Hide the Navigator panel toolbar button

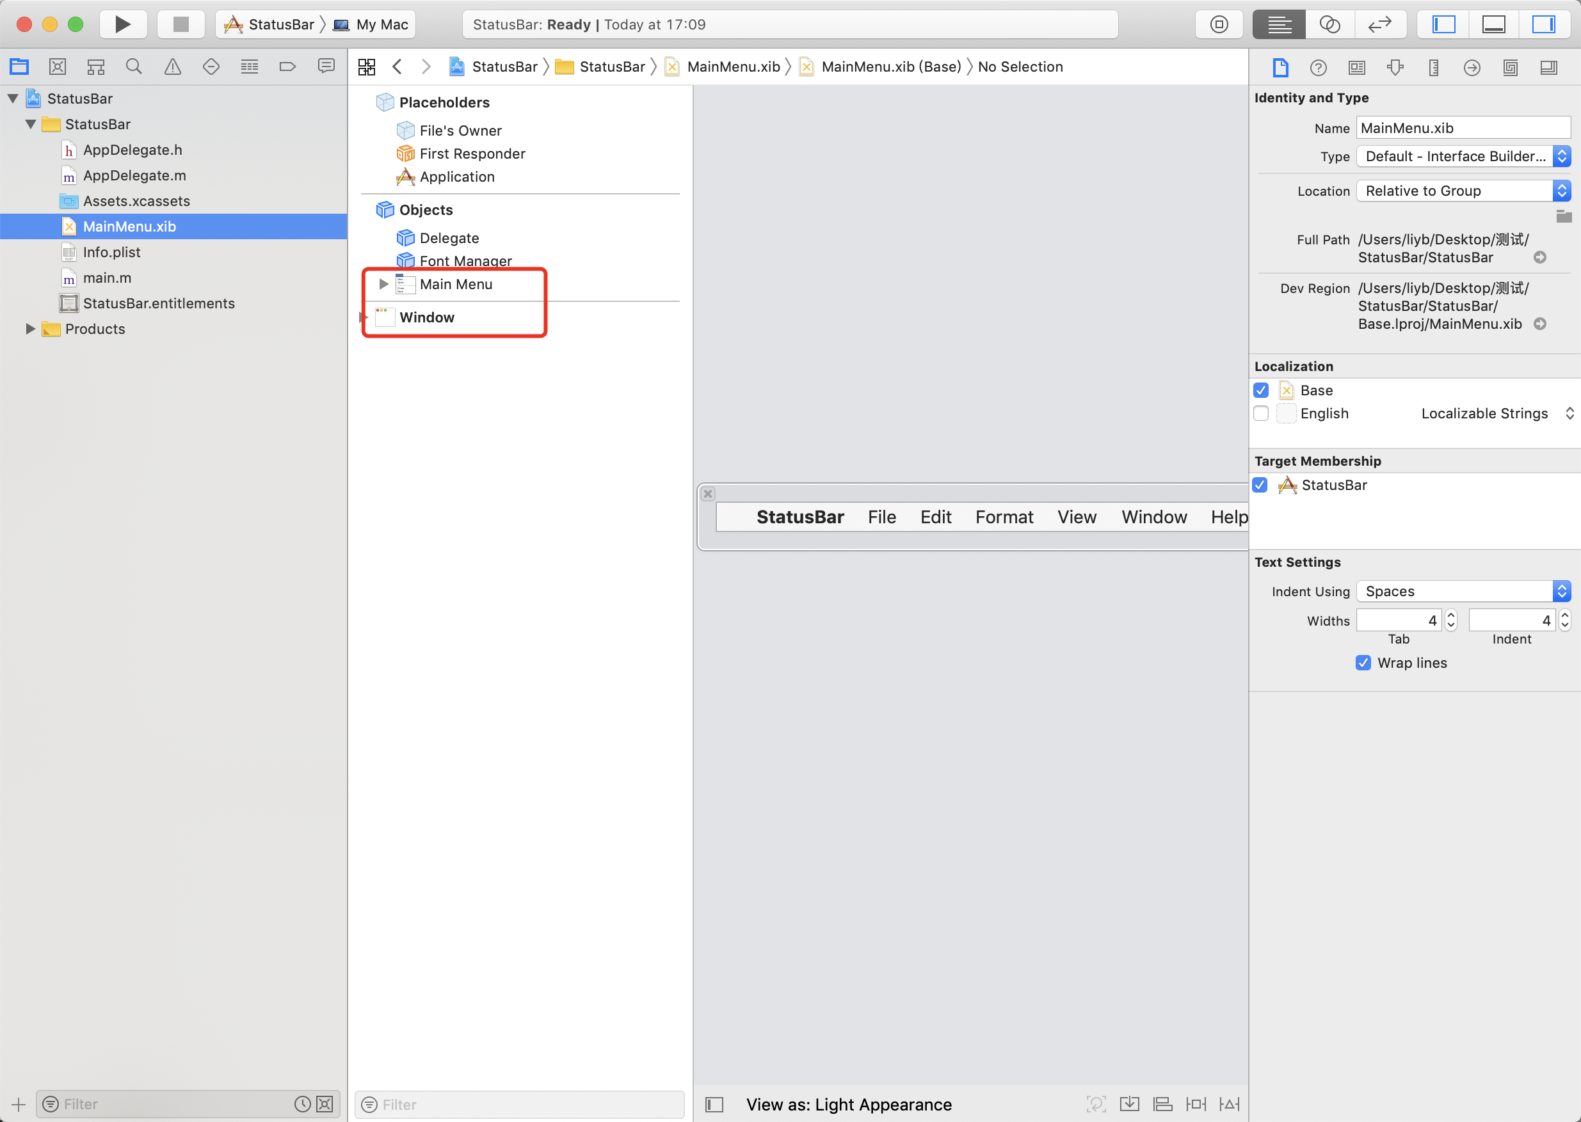coord(1443,25)
